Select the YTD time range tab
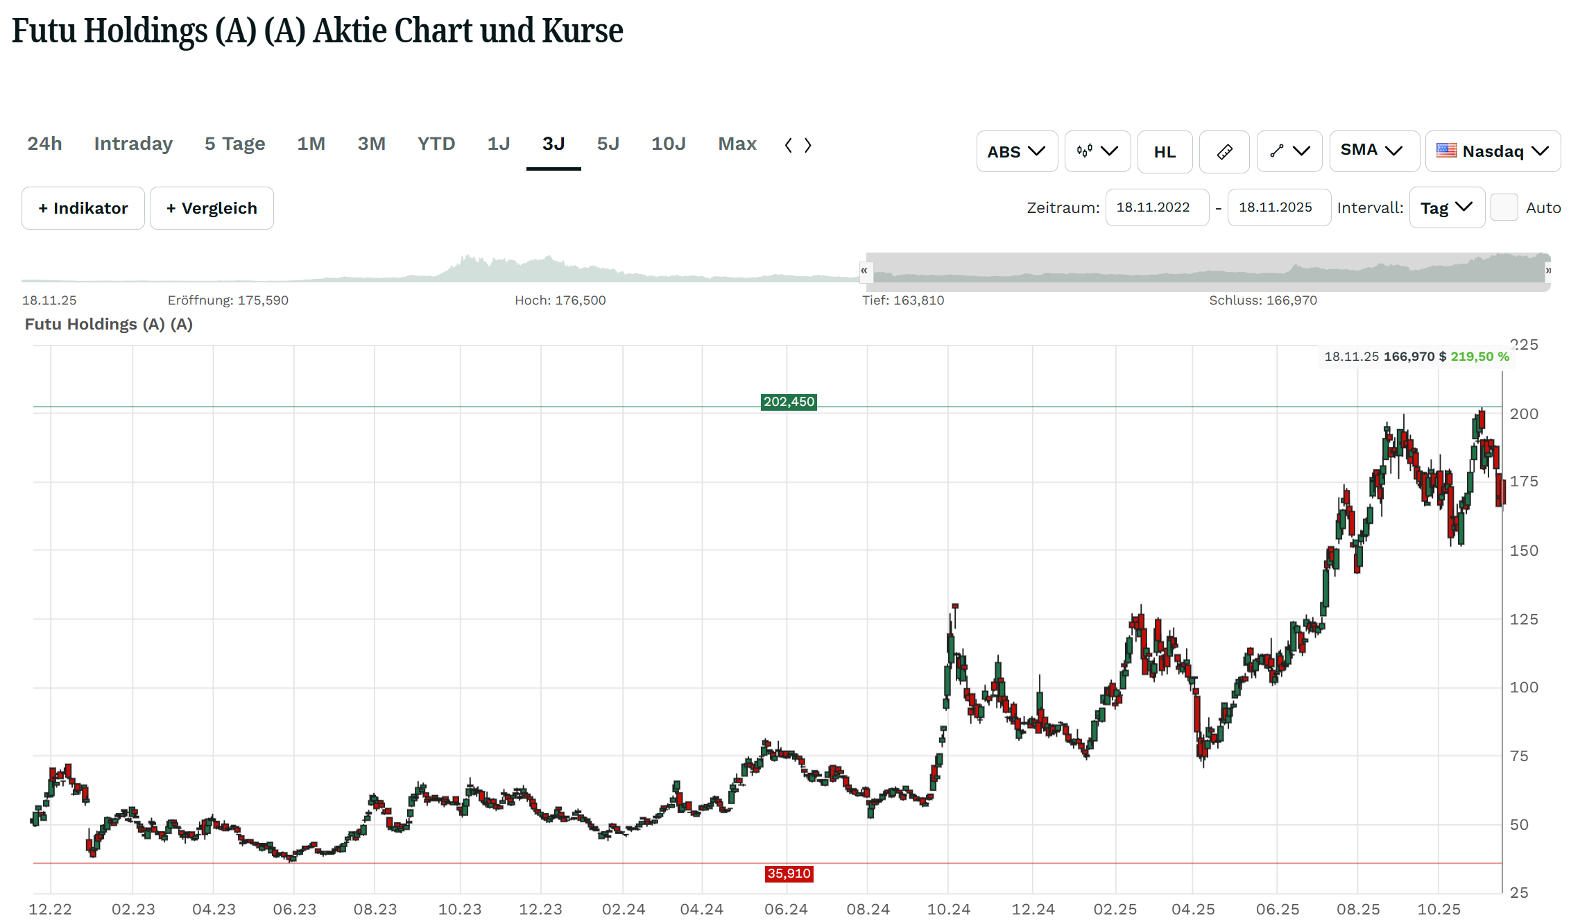 tap(436, 144)
